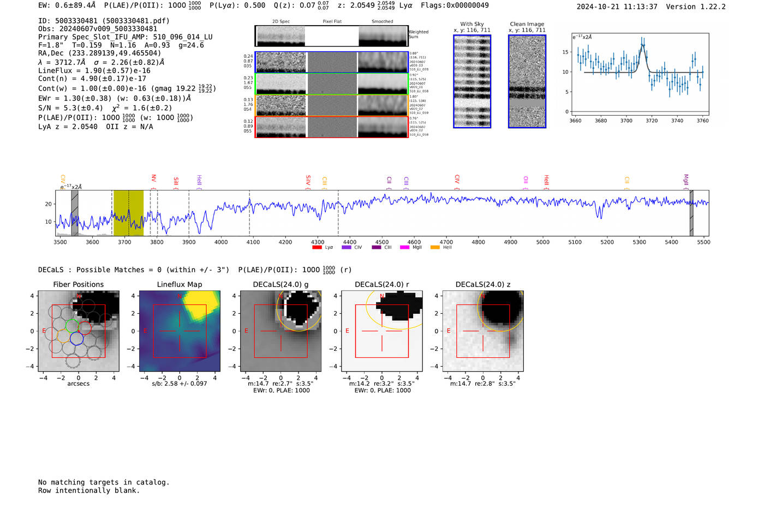Click the 2024-10-21 11:13:37 timestamp
The height and width of the screenshot is (520, 764).
(617, 7)
